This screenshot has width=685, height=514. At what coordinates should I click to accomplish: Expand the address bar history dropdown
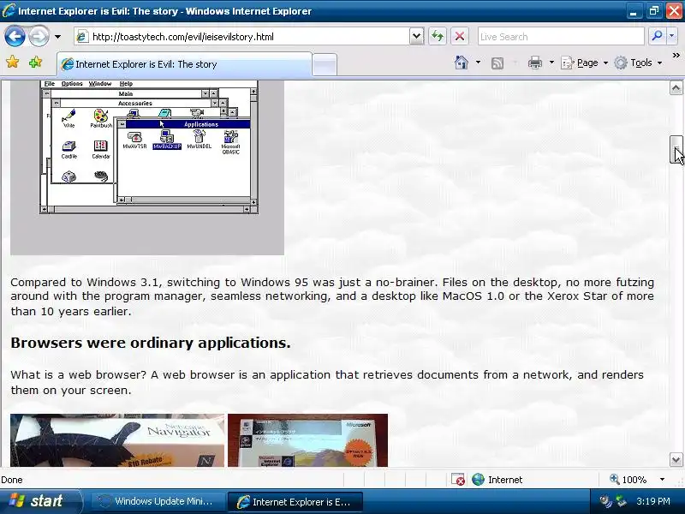click(x=417, y=36)
